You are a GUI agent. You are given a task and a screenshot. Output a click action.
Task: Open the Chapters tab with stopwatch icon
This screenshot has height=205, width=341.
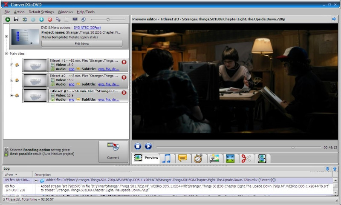pos(198,158)
